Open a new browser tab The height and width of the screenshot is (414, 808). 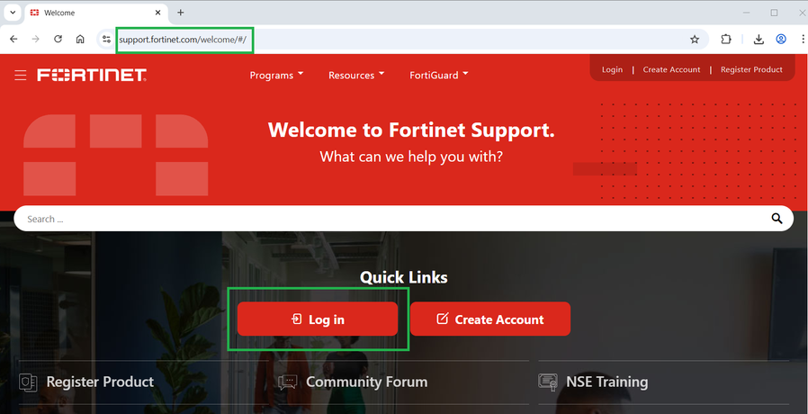(x=180, y=13)
